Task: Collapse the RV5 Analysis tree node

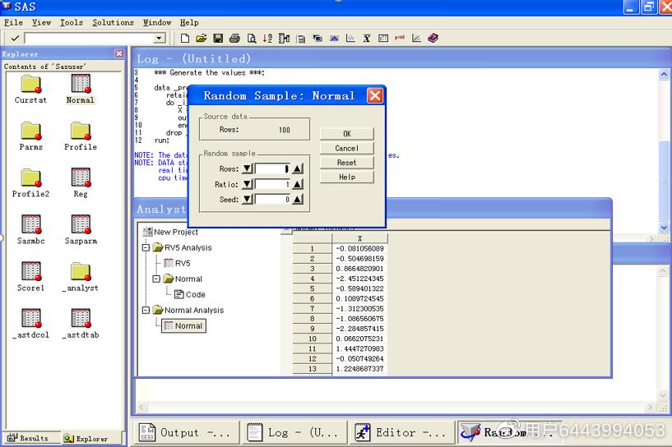Action: [x=146, y=247]
